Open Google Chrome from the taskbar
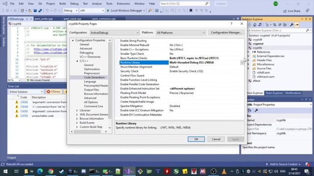The image size is (314, 176). pos(51,171)
